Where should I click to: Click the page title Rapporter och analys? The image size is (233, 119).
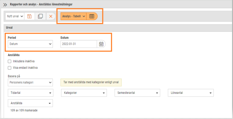click(x=41, y=4)
